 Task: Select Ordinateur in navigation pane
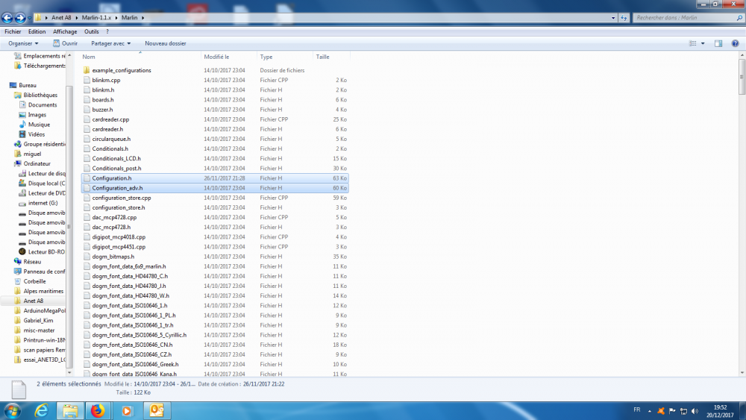(x=37, y=163)
